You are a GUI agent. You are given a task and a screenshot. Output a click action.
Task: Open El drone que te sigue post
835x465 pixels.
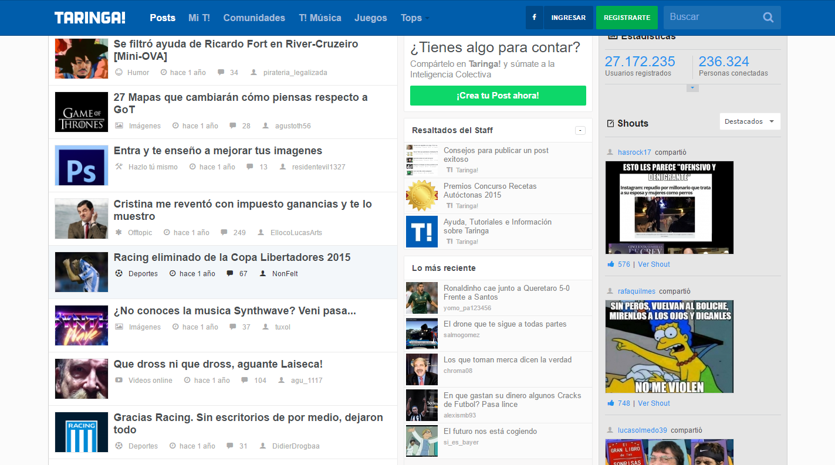[505, 324]
